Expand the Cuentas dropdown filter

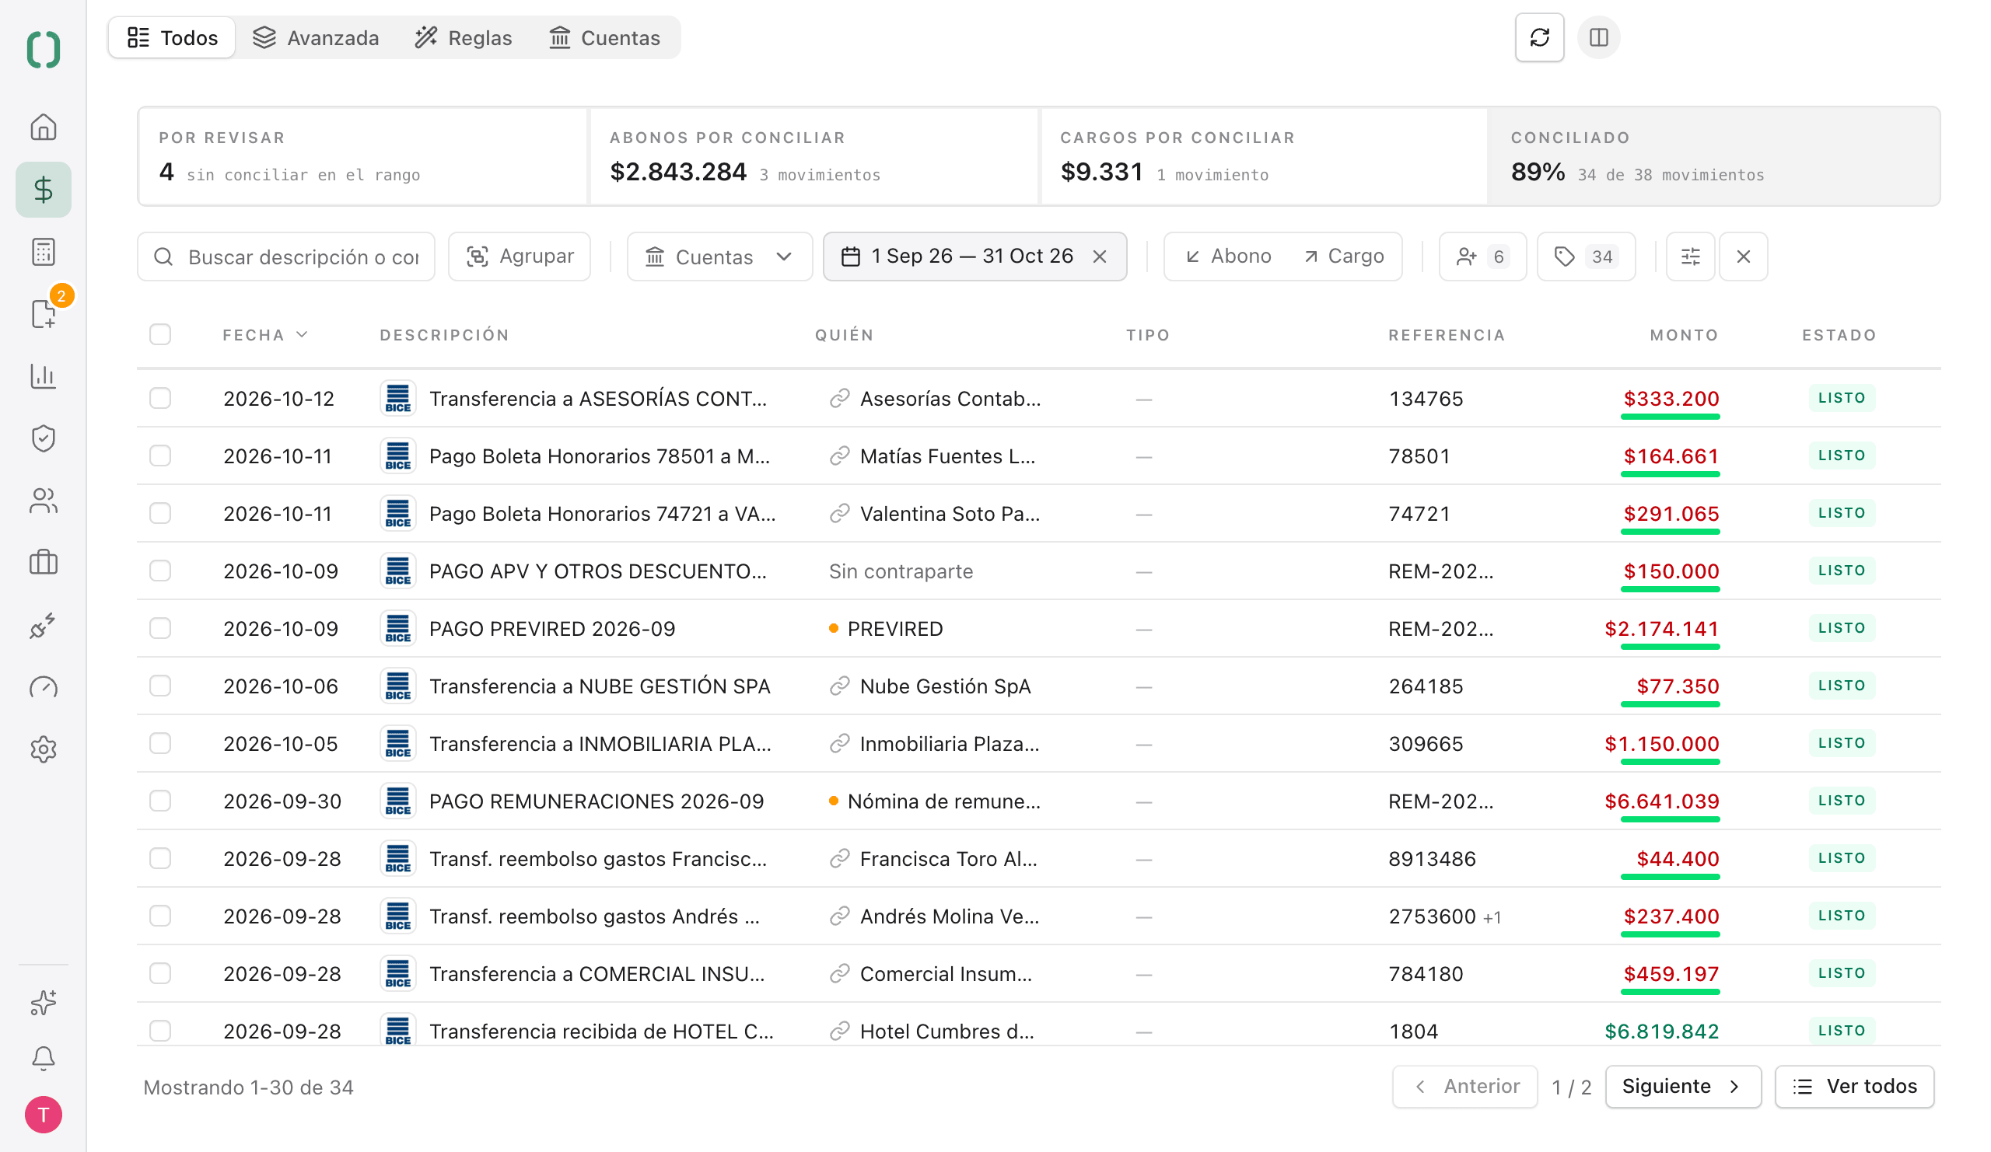pyautogui.click(x=719, y=257)
